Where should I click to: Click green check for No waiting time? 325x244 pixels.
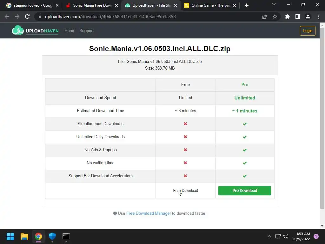[245, 163]
